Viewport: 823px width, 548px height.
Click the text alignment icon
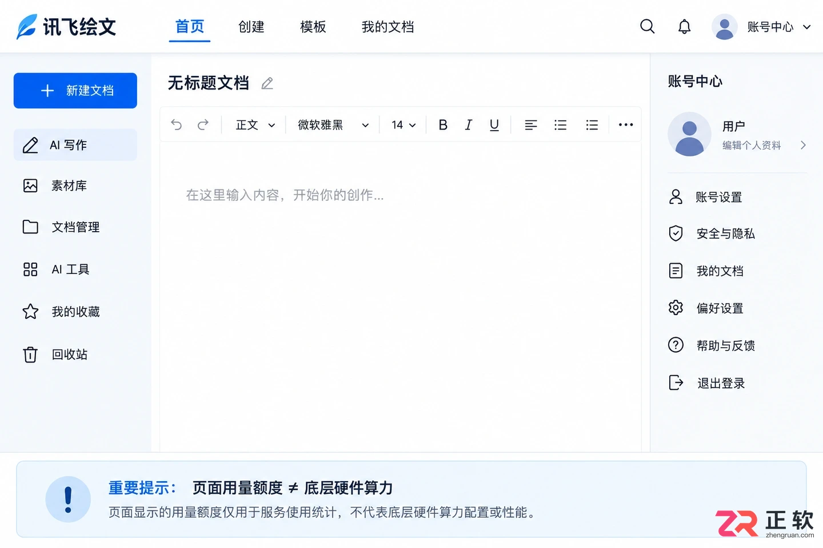[531, 125]
